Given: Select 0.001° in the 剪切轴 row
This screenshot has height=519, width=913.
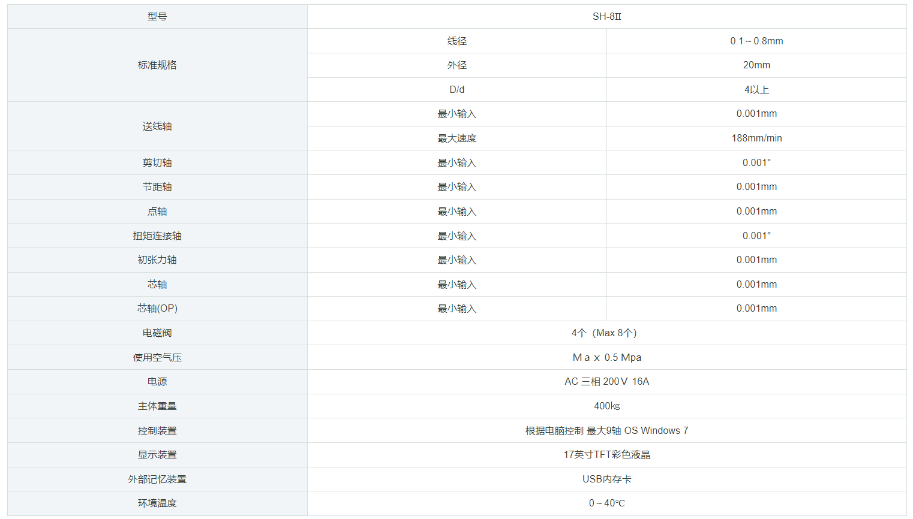Looking at the screenshot, I should coord(756,163).
